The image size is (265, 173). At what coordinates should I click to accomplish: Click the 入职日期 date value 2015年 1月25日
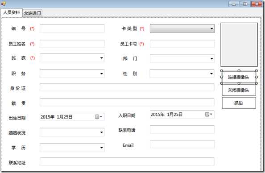click(x=167, y=115)
